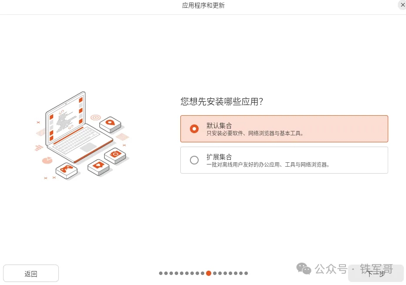Screen dimensions: 406x285
Task: Click the 应用程序和更新 title text
Action: click(203, 6)
